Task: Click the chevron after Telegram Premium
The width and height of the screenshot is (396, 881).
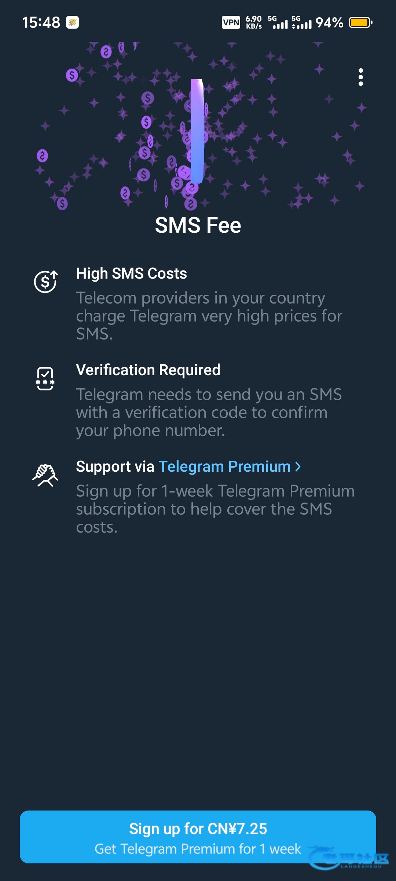Action: [298, 467]
